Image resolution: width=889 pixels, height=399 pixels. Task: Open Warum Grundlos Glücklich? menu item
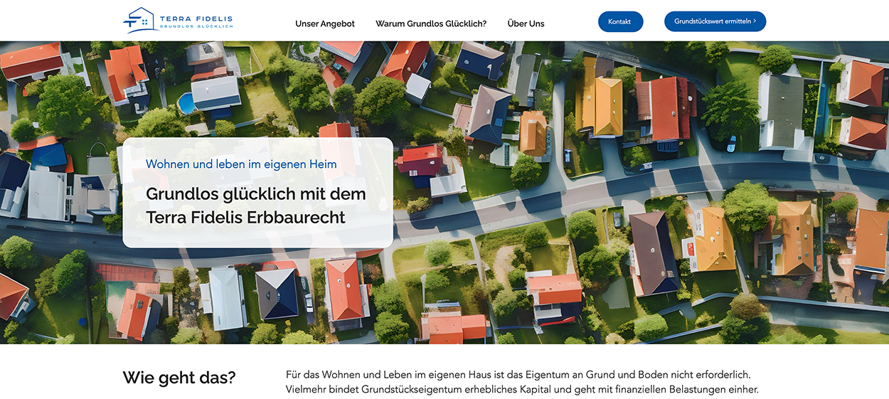[x=431, y=23]
